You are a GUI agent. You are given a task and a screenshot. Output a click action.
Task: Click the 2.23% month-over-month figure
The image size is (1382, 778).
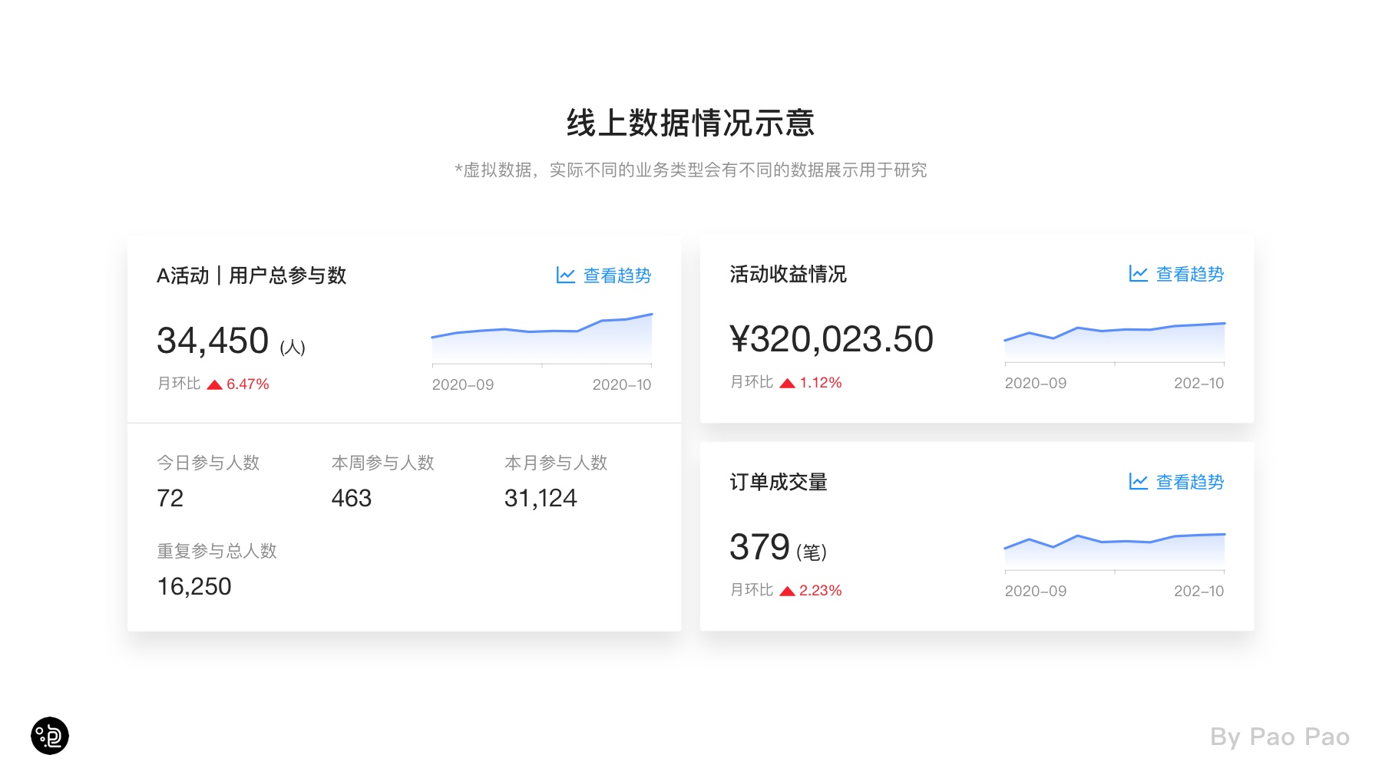click(x=821, y=591)
